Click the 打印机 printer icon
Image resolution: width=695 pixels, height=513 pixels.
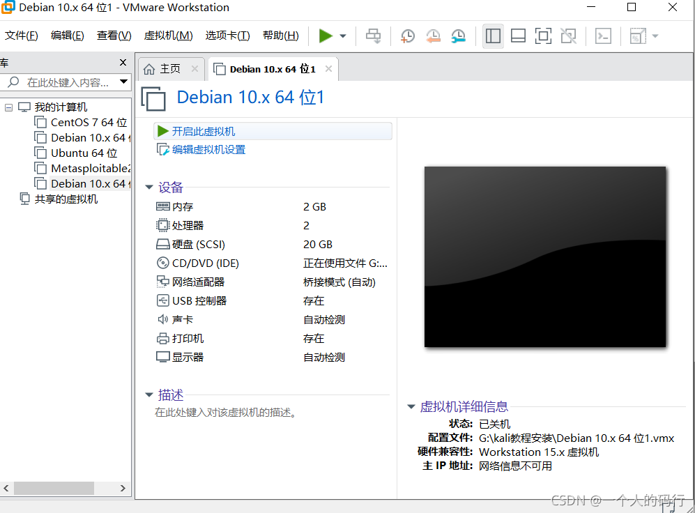pyautogui.click(x=163, y=339)
